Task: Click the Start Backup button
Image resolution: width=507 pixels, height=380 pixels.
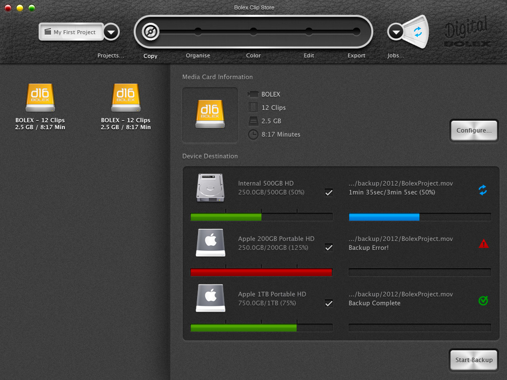Action: (x=474, y=360)
